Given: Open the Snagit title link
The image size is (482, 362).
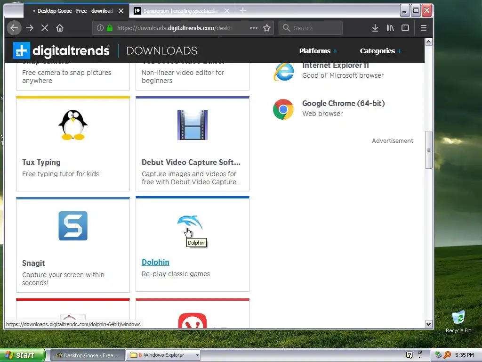Looking at the screenshot, I should pyautogui.click(x=33, y=263).
